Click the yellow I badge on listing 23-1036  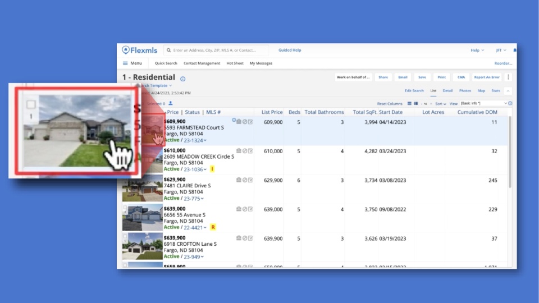(212, 169)
